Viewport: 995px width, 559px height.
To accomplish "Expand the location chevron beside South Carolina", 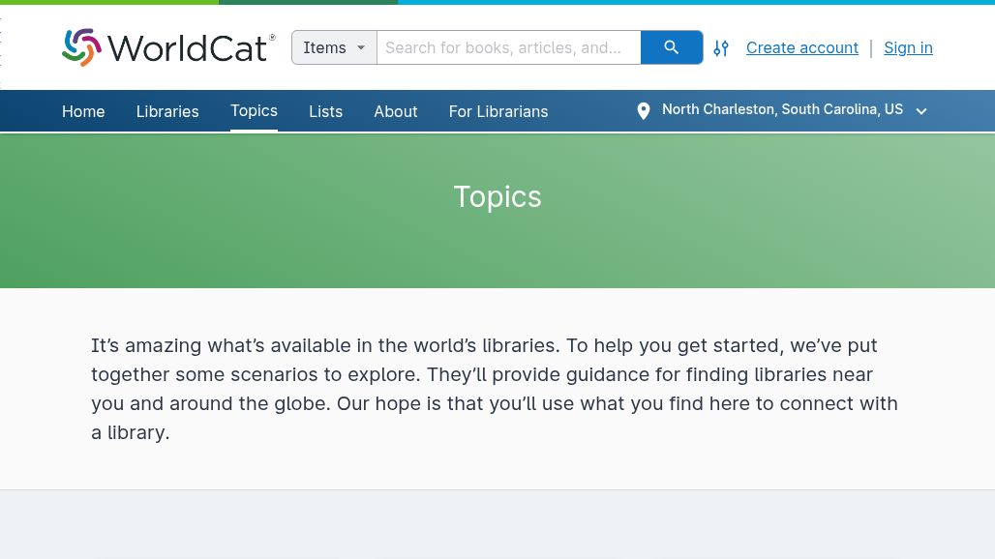I will [x=920, y=111].
